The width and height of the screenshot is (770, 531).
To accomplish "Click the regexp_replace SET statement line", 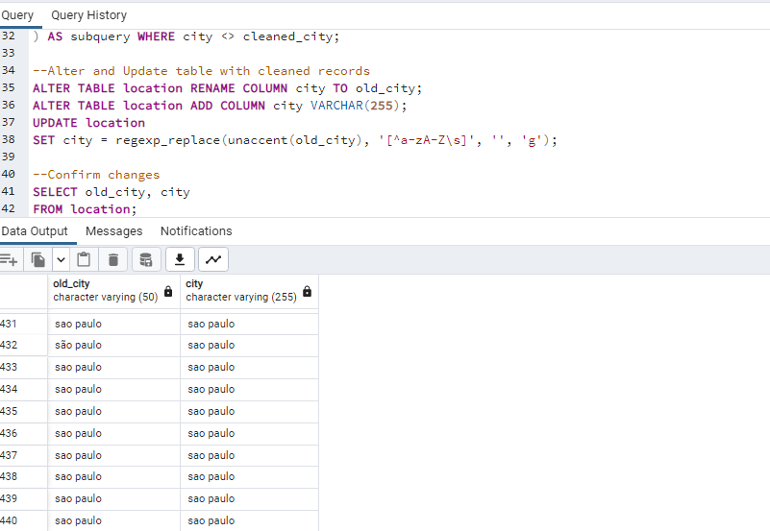I will click(295, 140).
